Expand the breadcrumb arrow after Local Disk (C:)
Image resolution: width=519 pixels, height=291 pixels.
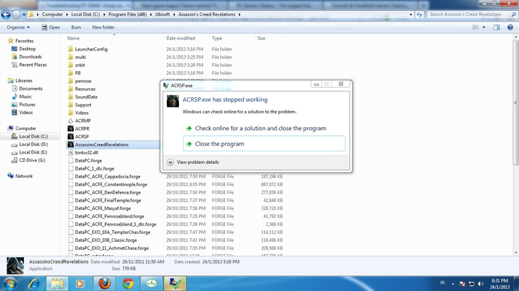104,14
